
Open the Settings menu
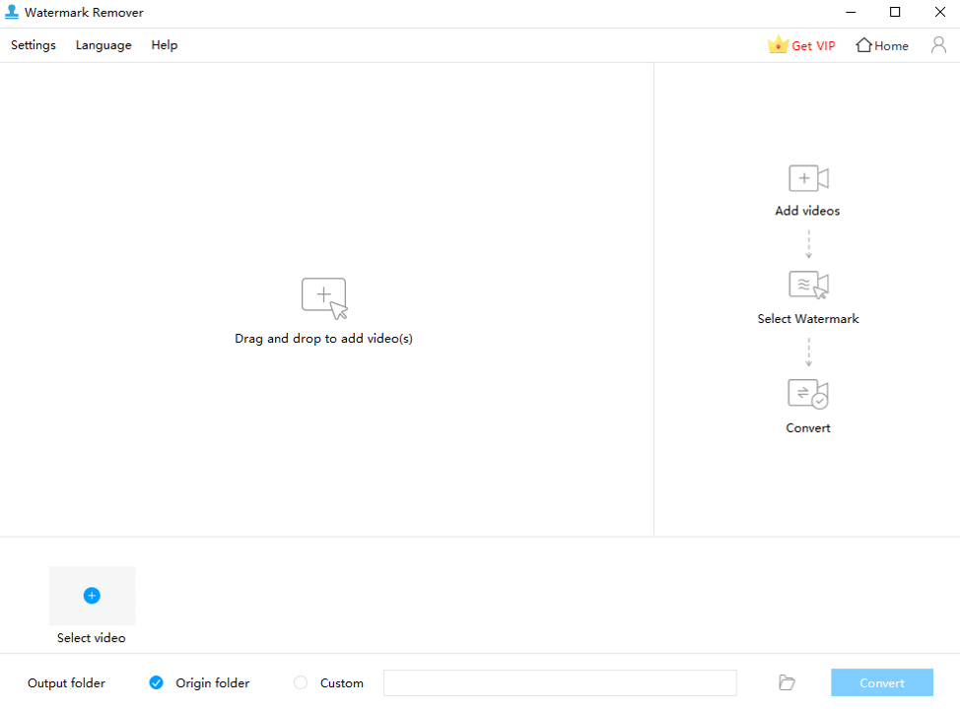(x=33, y=44)
